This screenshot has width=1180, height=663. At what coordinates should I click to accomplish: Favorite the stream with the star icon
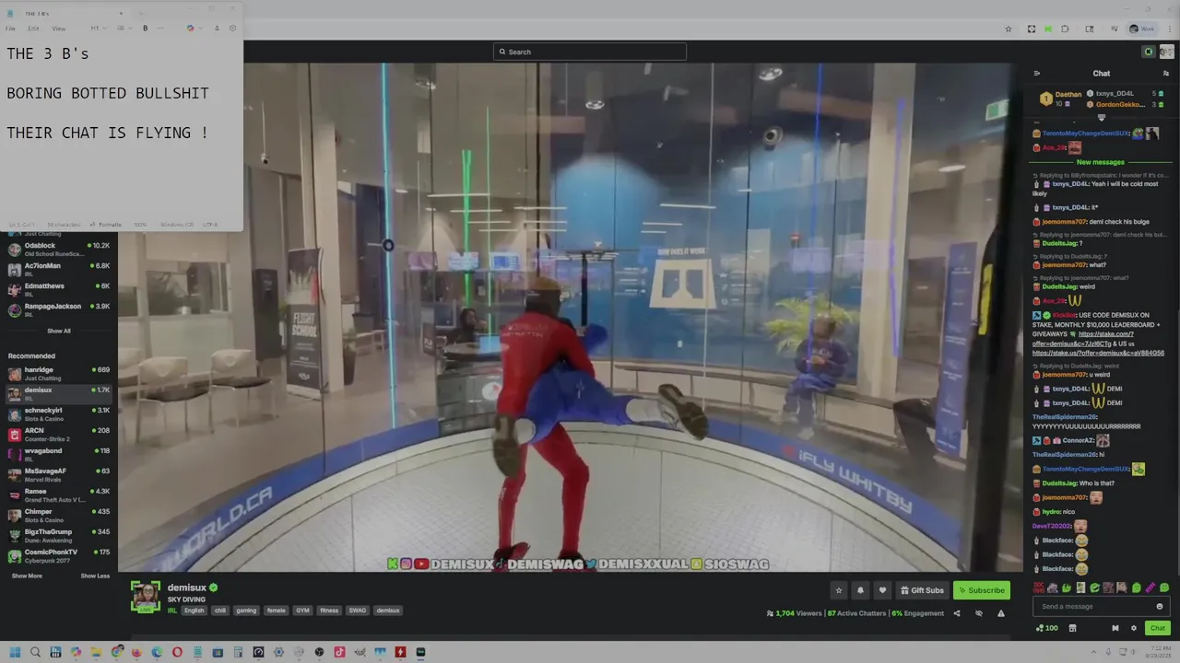click(x=838, y=590)
